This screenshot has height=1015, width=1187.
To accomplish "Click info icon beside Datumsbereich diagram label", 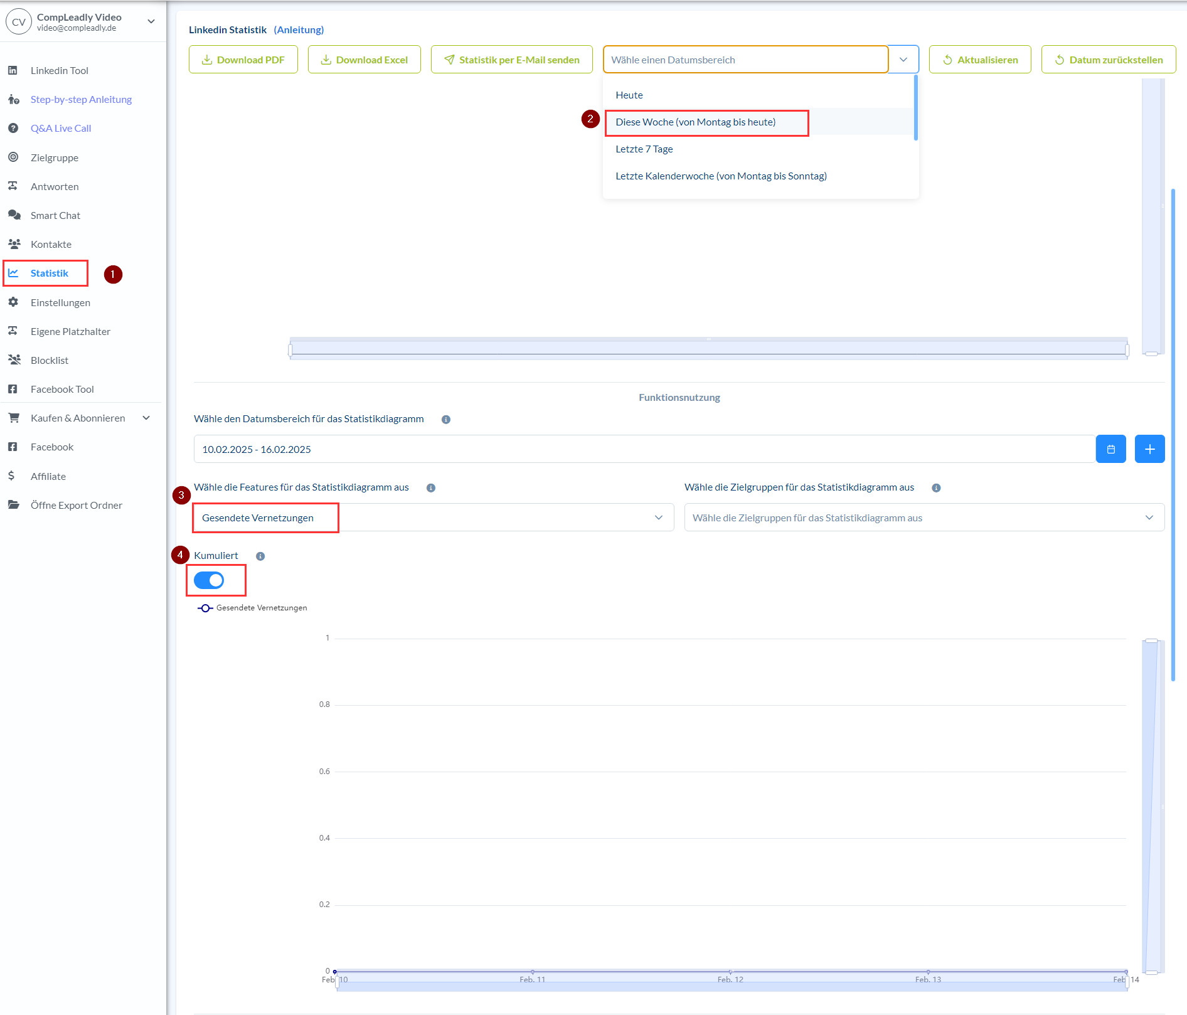I will click(x=446, y=420).
